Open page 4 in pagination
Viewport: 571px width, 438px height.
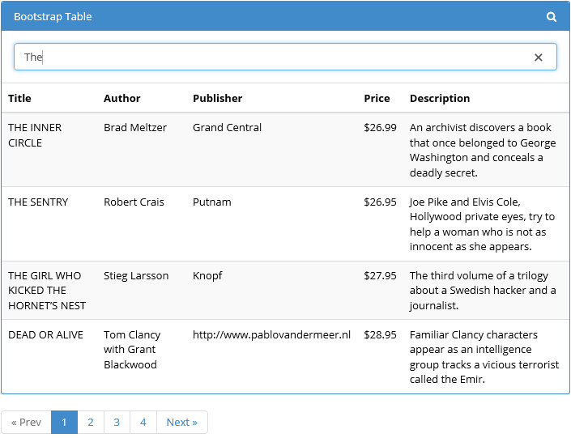pos(143,422)
